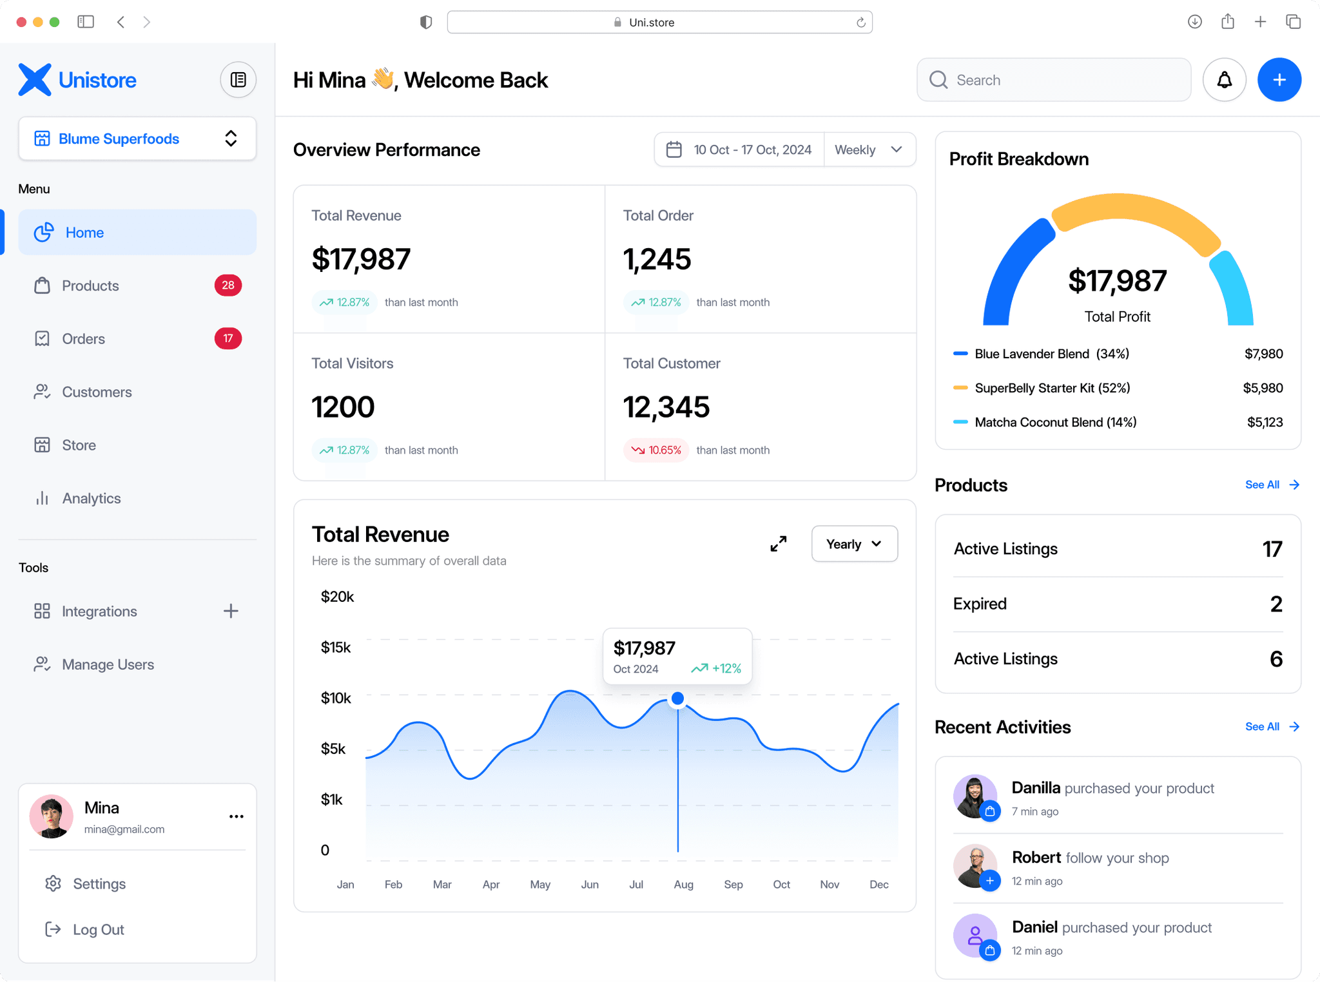The width and height of the screenshot is (1320, 982).
Task: Open the 10 Oct - 17 Oct date picker
Action: 739,149
